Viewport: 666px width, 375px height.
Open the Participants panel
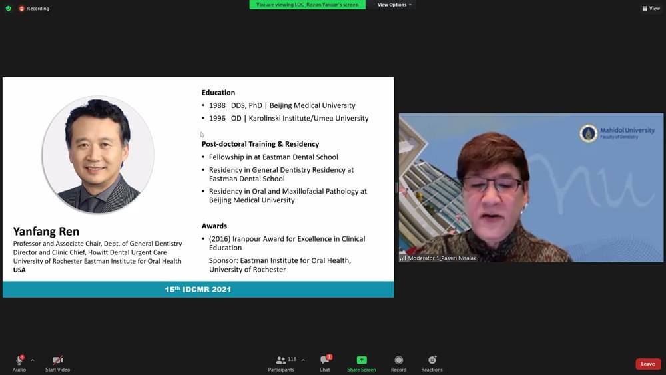282,364
